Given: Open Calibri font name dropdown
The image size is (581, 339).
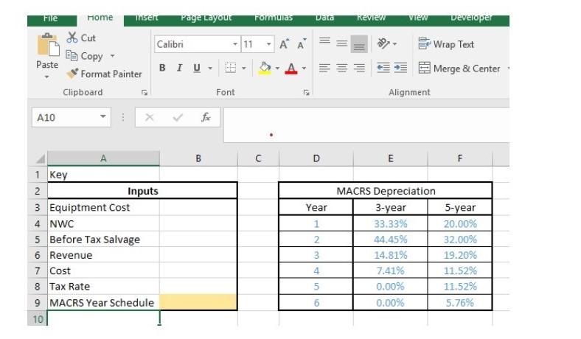Looking at the screenshot, I should point(235,44).
